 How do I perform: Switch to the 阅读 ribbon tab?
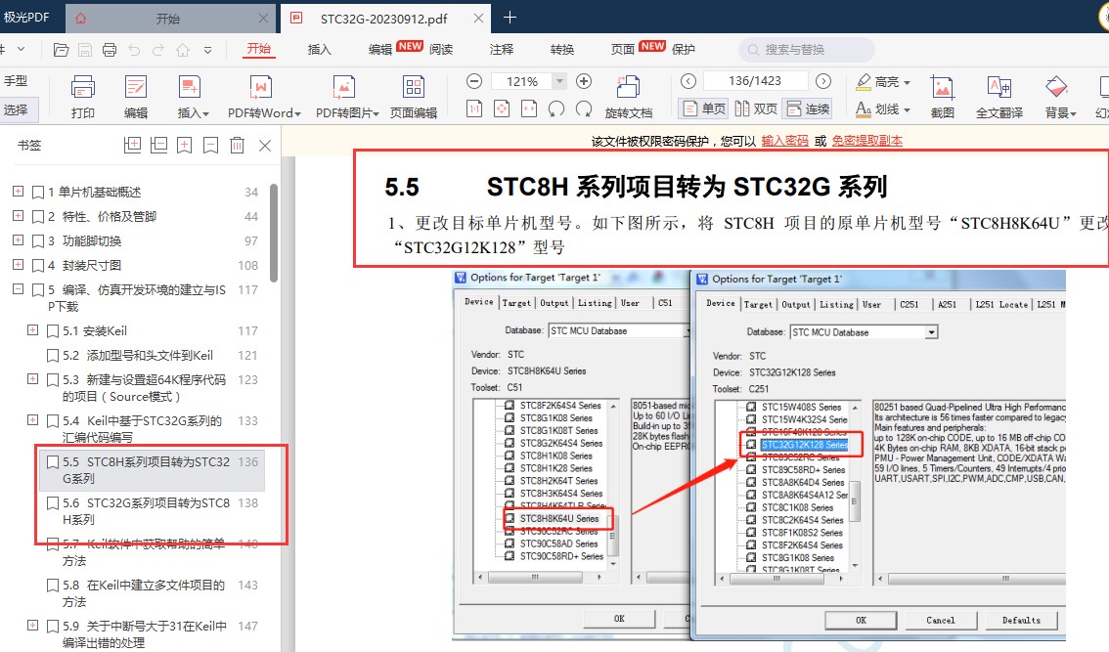[x=441, y=50]
